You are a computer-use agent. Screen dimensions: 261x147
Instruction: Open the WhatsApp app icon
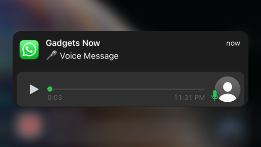pyautogui.click(x=29, y=50)
